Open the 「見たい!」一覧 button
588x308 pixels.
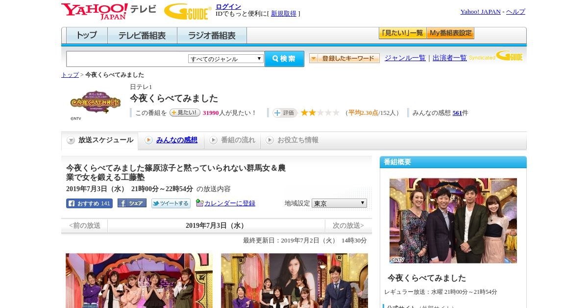[402, 33]
